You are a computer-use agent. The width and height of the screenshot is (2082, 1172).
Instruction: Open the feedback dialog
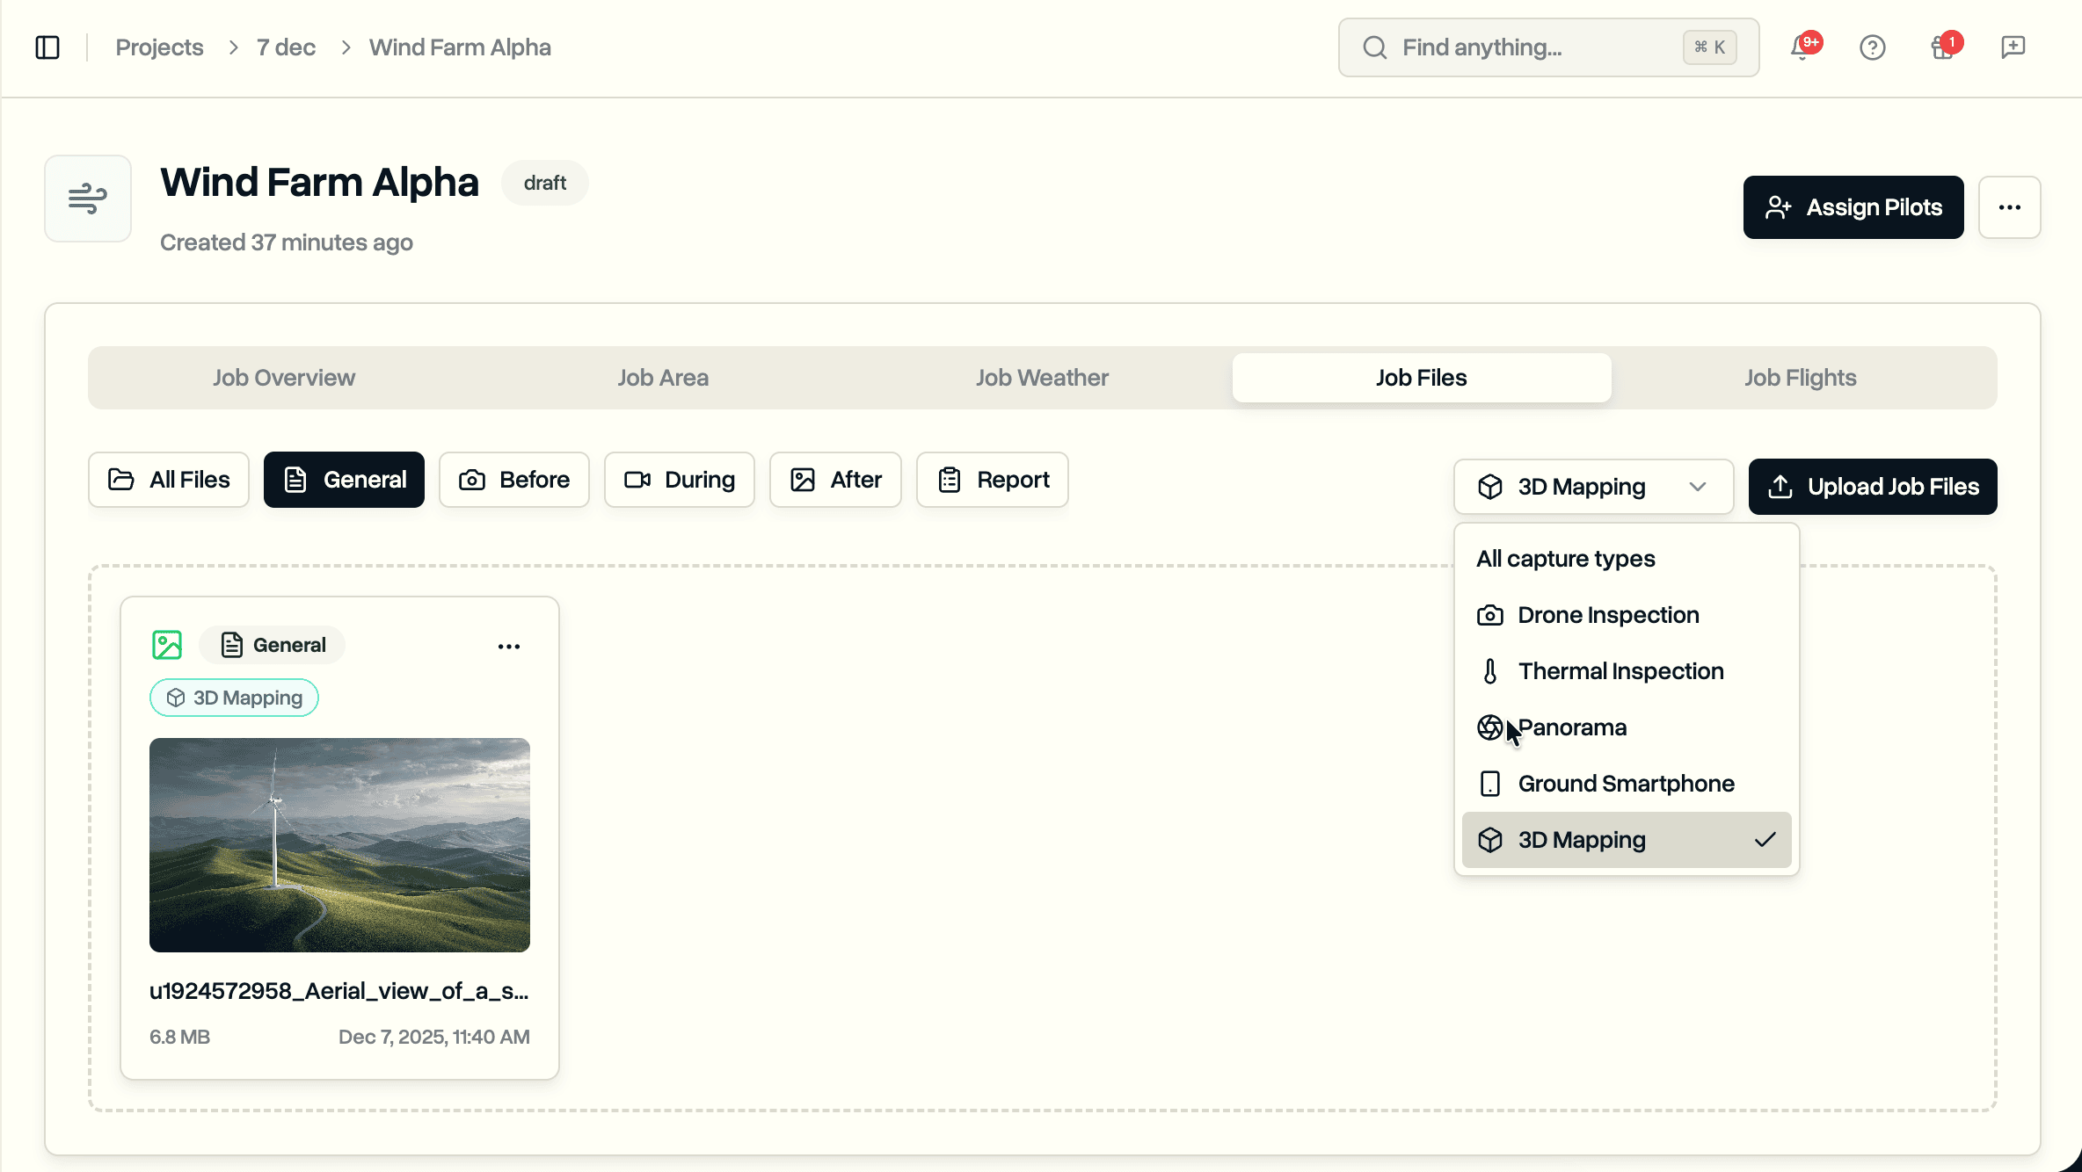coord(2012,47)
